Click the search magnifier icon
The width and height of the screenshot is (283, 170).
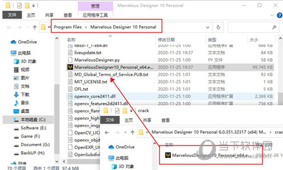tap(274, 27)
